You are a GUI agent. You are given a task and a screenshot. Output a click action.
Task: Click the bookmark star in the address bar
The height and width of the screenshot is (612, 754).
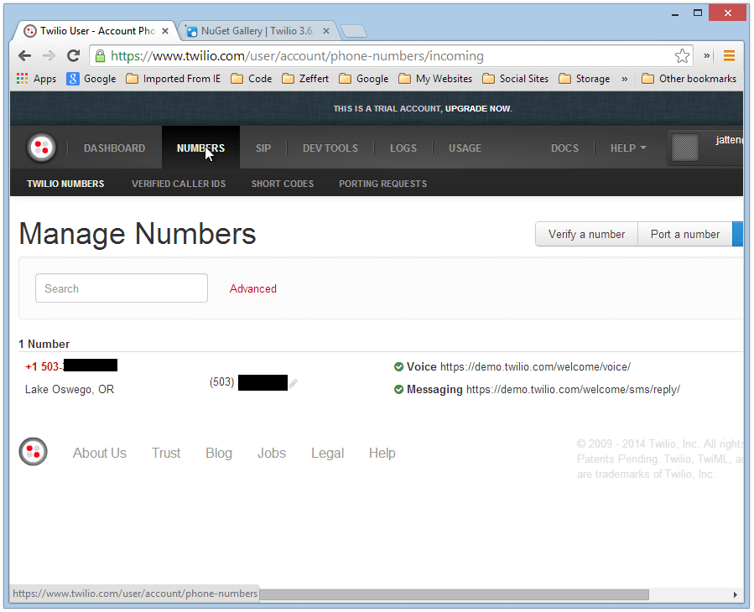pyautogui.click(x=682, y=56)
